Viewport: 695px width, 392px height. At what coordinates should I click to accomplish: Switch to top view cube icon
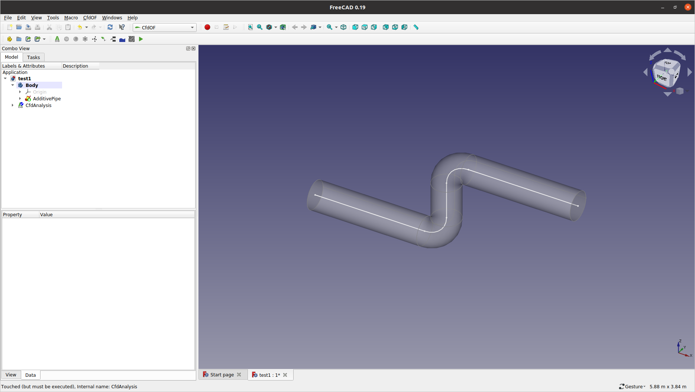point(365,27)
